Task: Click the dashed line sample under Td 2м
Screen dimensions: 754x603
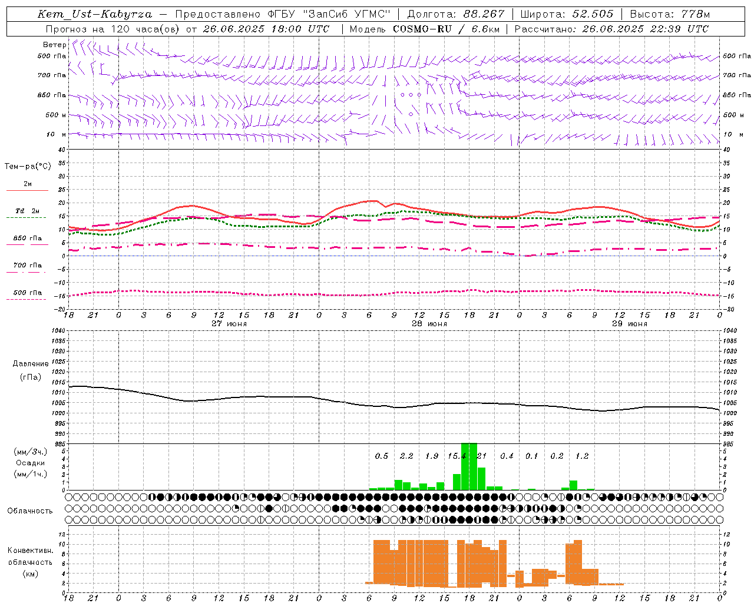Action: pyautogui.click(x=27, y=217)
